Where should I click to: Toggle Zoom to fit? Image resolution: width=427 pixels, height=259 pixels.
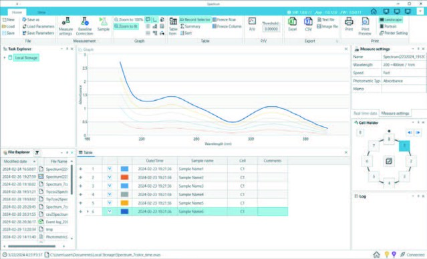coord(126,27)
